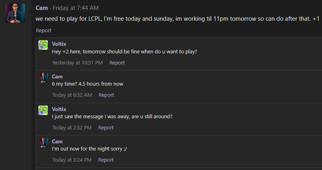
Task: Click Voltix's avatar beside the "Hey +2 here" reply
Action: (x=43, y=45)
